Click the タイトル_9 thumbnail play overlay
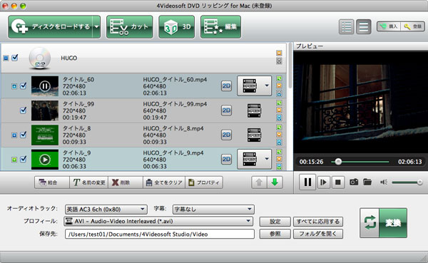This screenshot has width=428, height=263. (x=45, y=160)
